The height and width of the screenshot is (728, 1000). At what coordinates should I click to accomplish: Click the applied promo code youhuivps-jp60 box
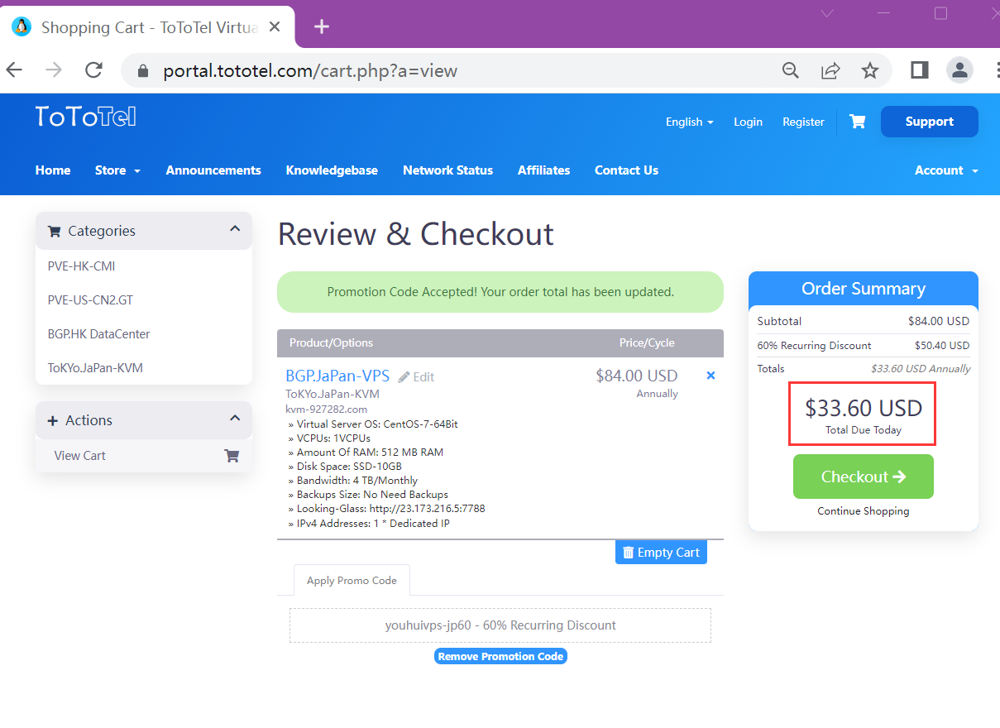tap(500, 625)
